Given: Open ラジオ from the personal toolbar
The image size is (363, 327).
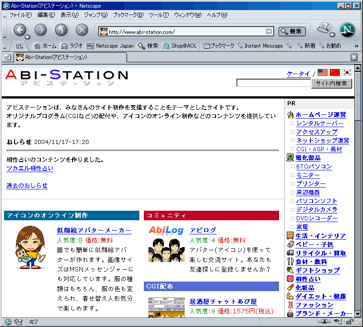Looking at the screenshot, I should (x=72, y=46).
